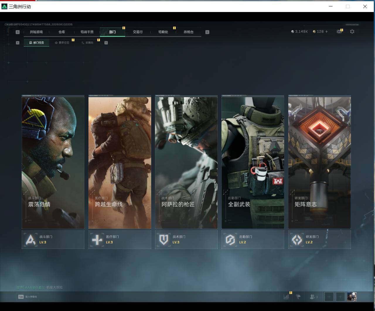The width and height of the screenshot is (375, 311).
Task: Click the 全副武装 card title text
Action: point(239,204)
